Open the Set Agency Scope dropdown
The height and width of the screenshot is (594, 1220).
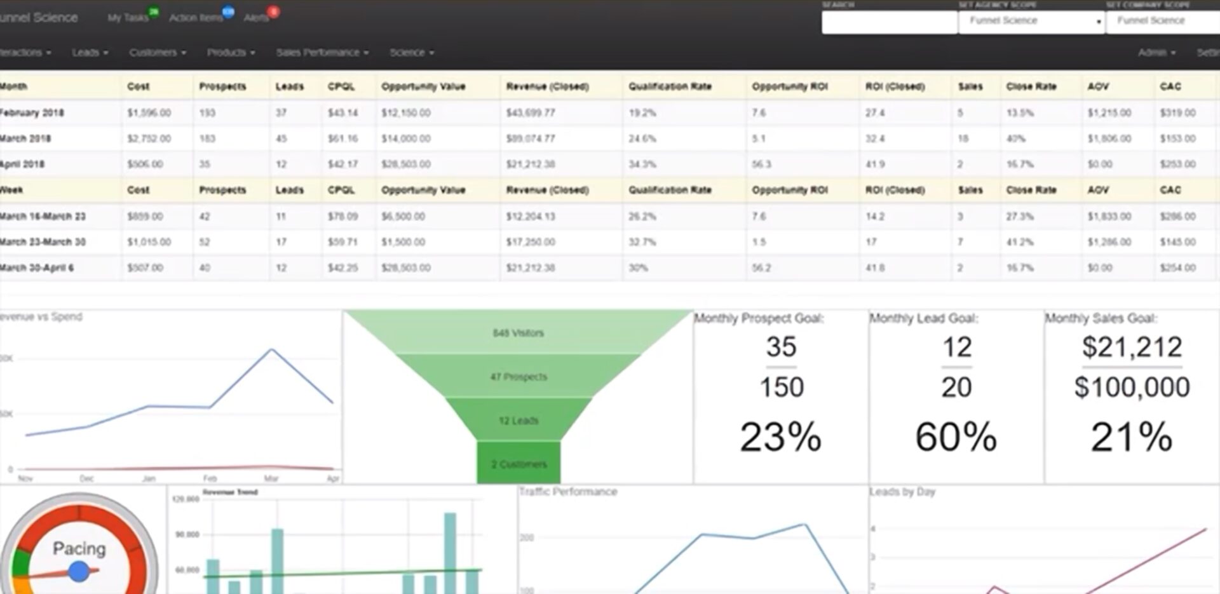1031,21
